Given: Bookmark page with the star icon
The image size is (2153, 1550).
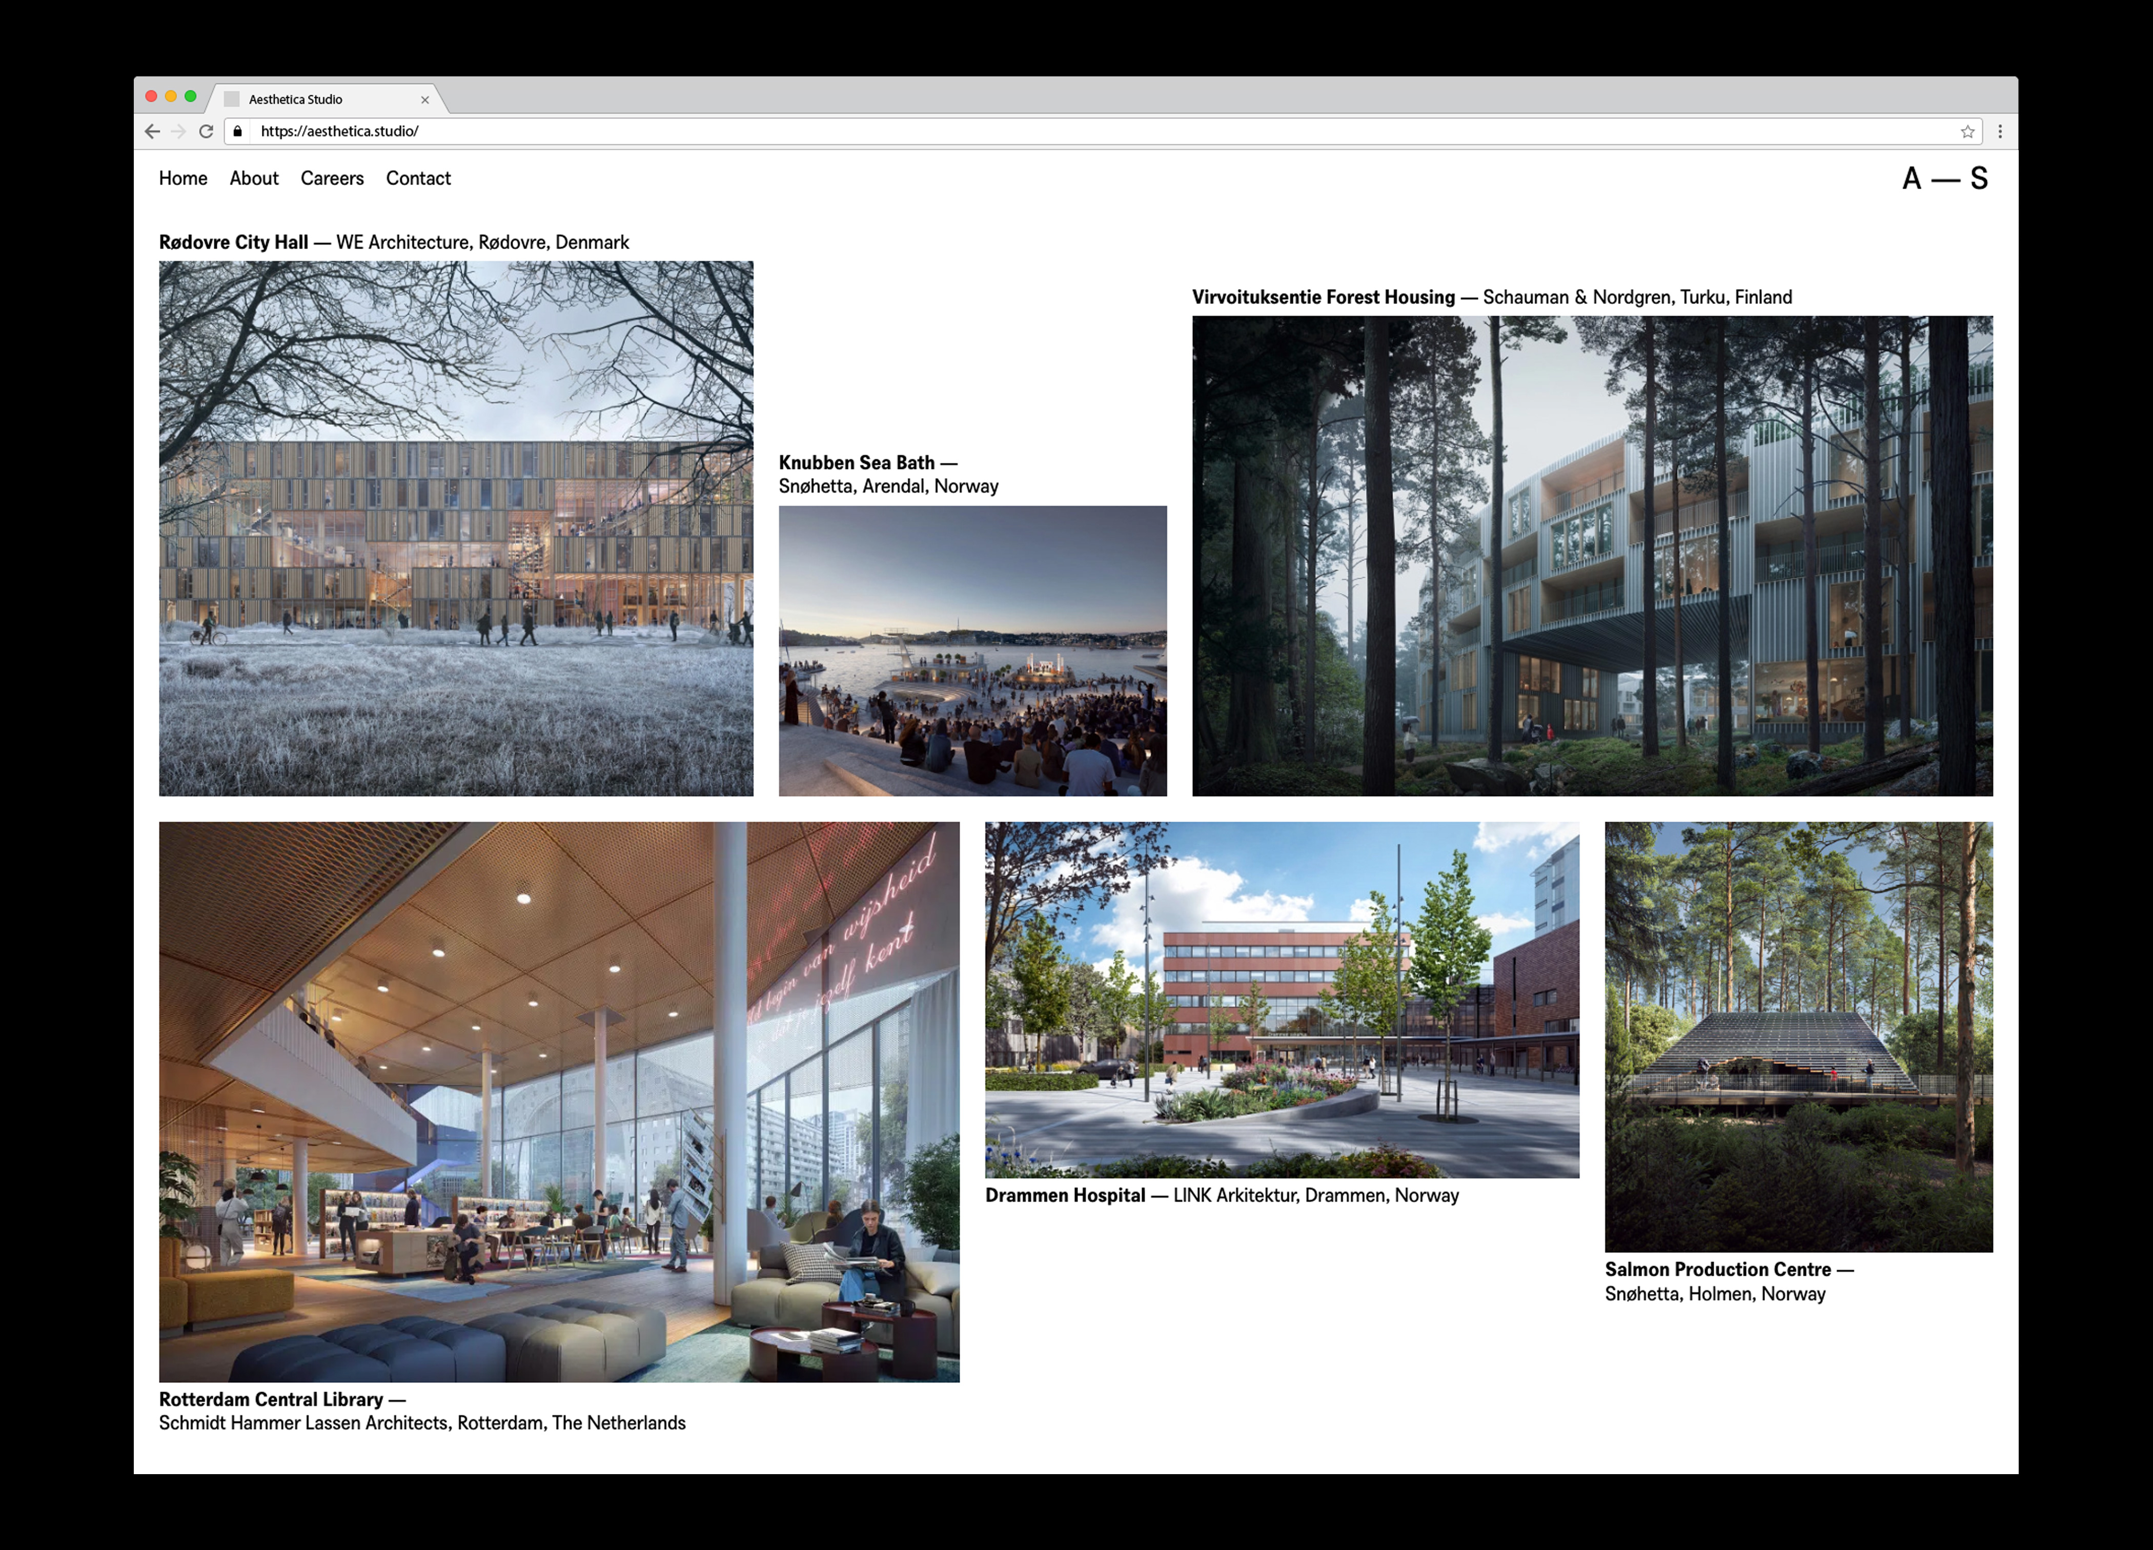Looking at the screenshot, I should point(1967,132).
